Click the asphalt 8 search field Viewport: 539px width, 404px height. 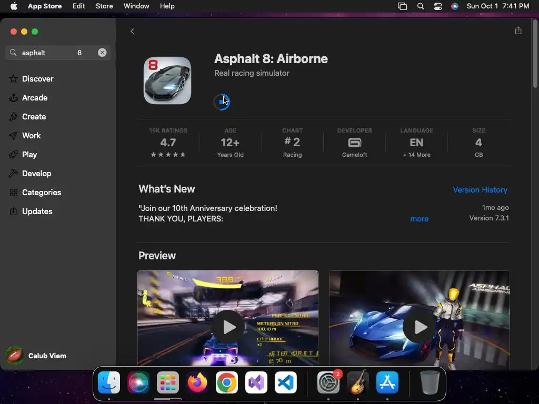pos(58,53)
